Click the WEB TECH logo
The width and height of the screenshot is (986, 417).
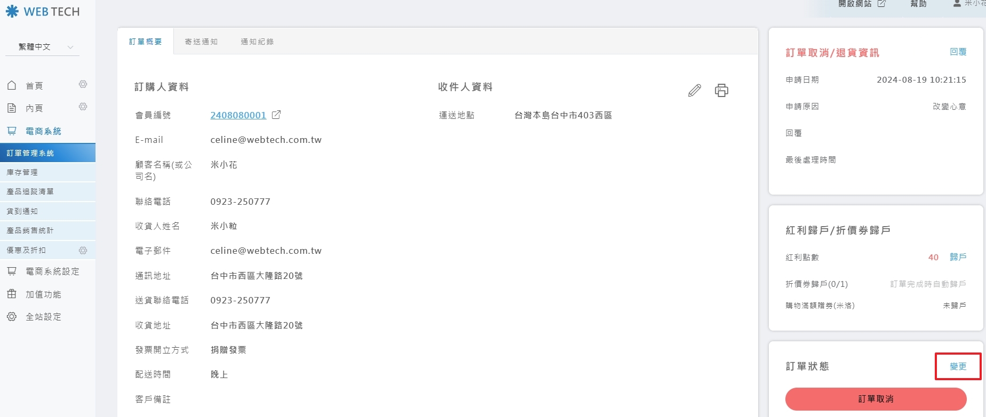click(43, 12)
